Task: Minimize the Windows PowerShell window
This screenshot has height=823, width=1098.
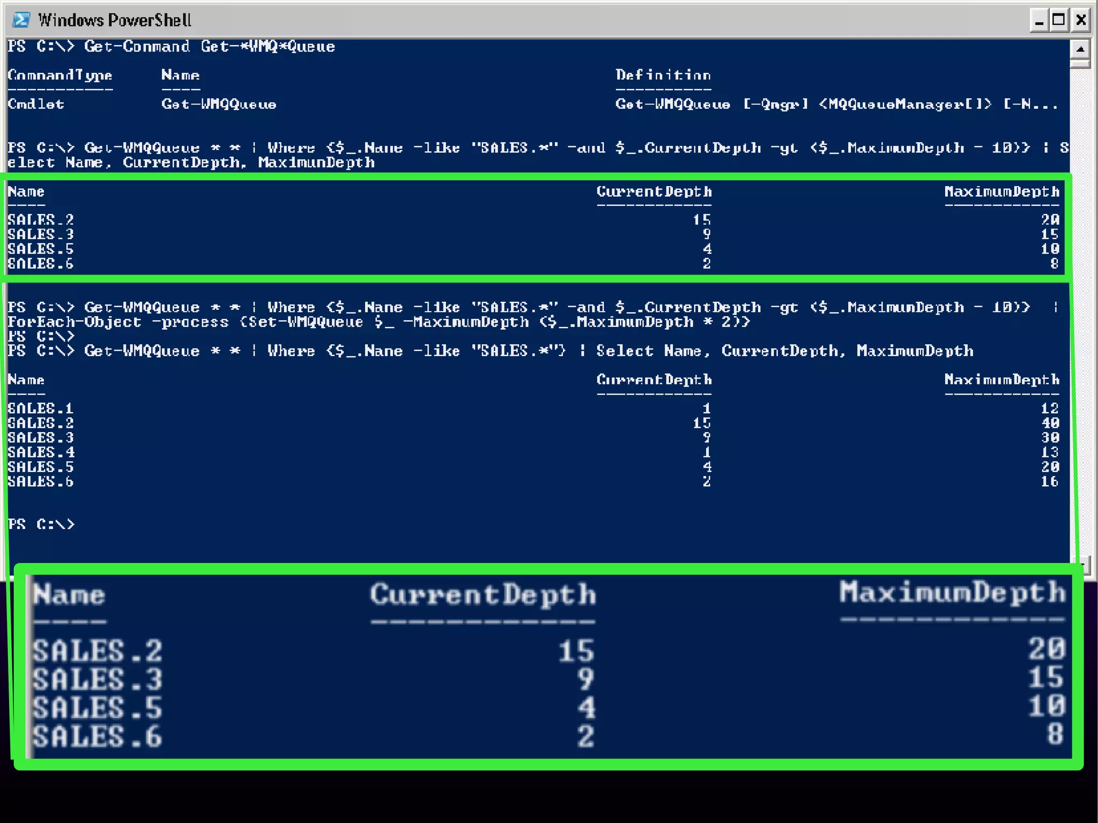Action: click(1038, 20)
